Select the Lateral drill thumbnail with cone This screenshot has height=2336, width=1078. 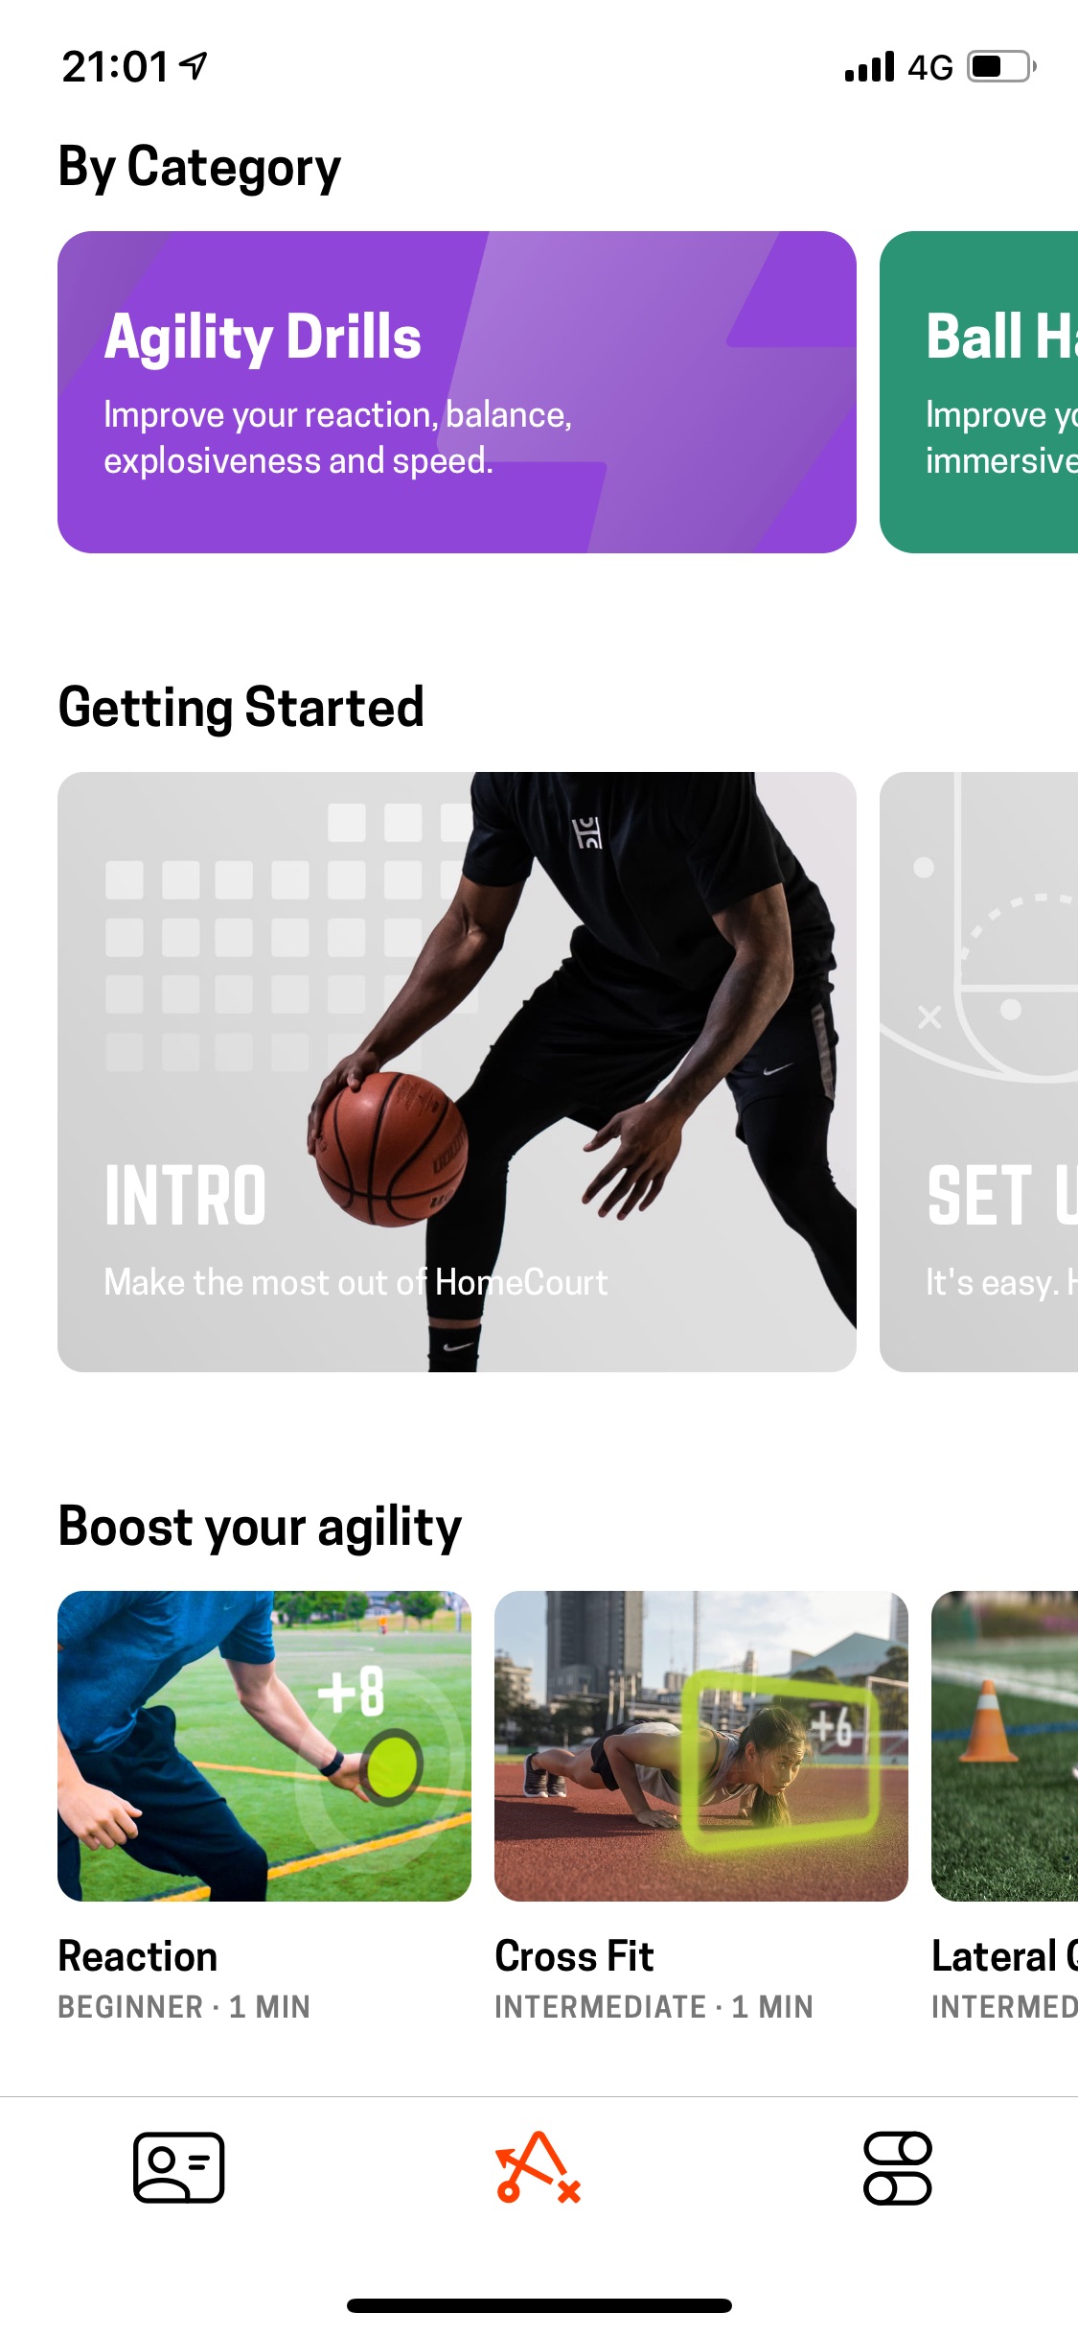click(1004, 1745)
